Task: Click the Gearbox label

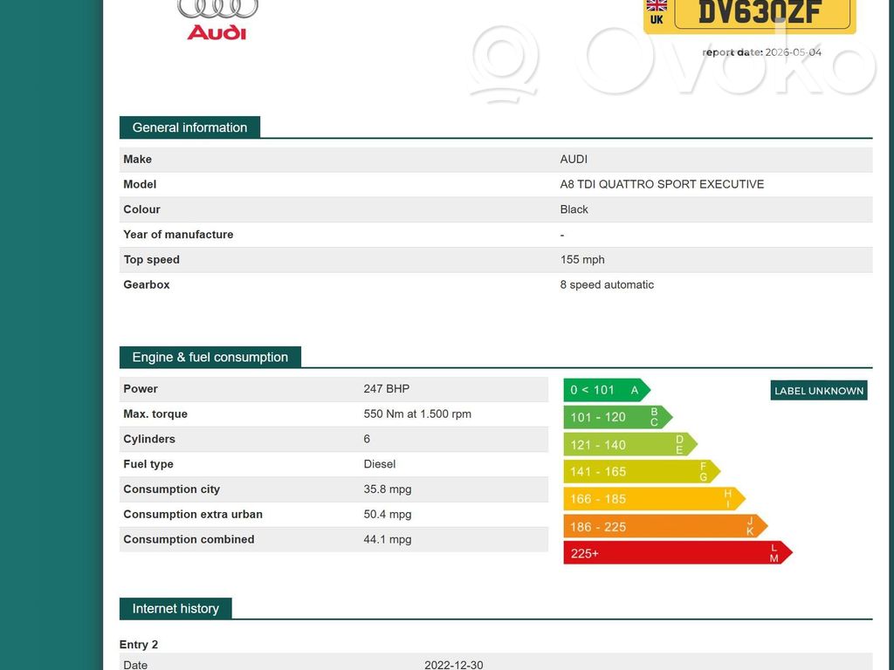Action: (147, 285)
